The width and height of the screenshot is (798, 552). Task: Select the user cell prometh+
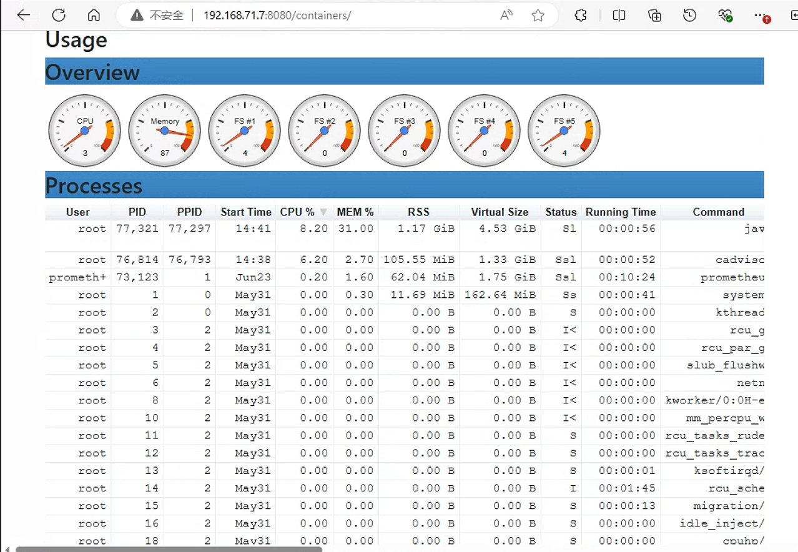77,277
